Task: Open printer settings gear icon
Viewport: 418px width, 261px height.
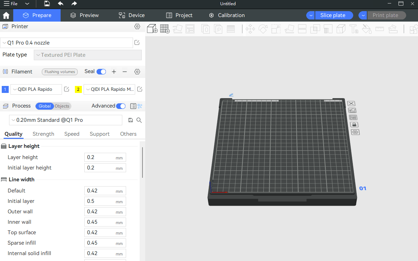Action: click(137, 26)
